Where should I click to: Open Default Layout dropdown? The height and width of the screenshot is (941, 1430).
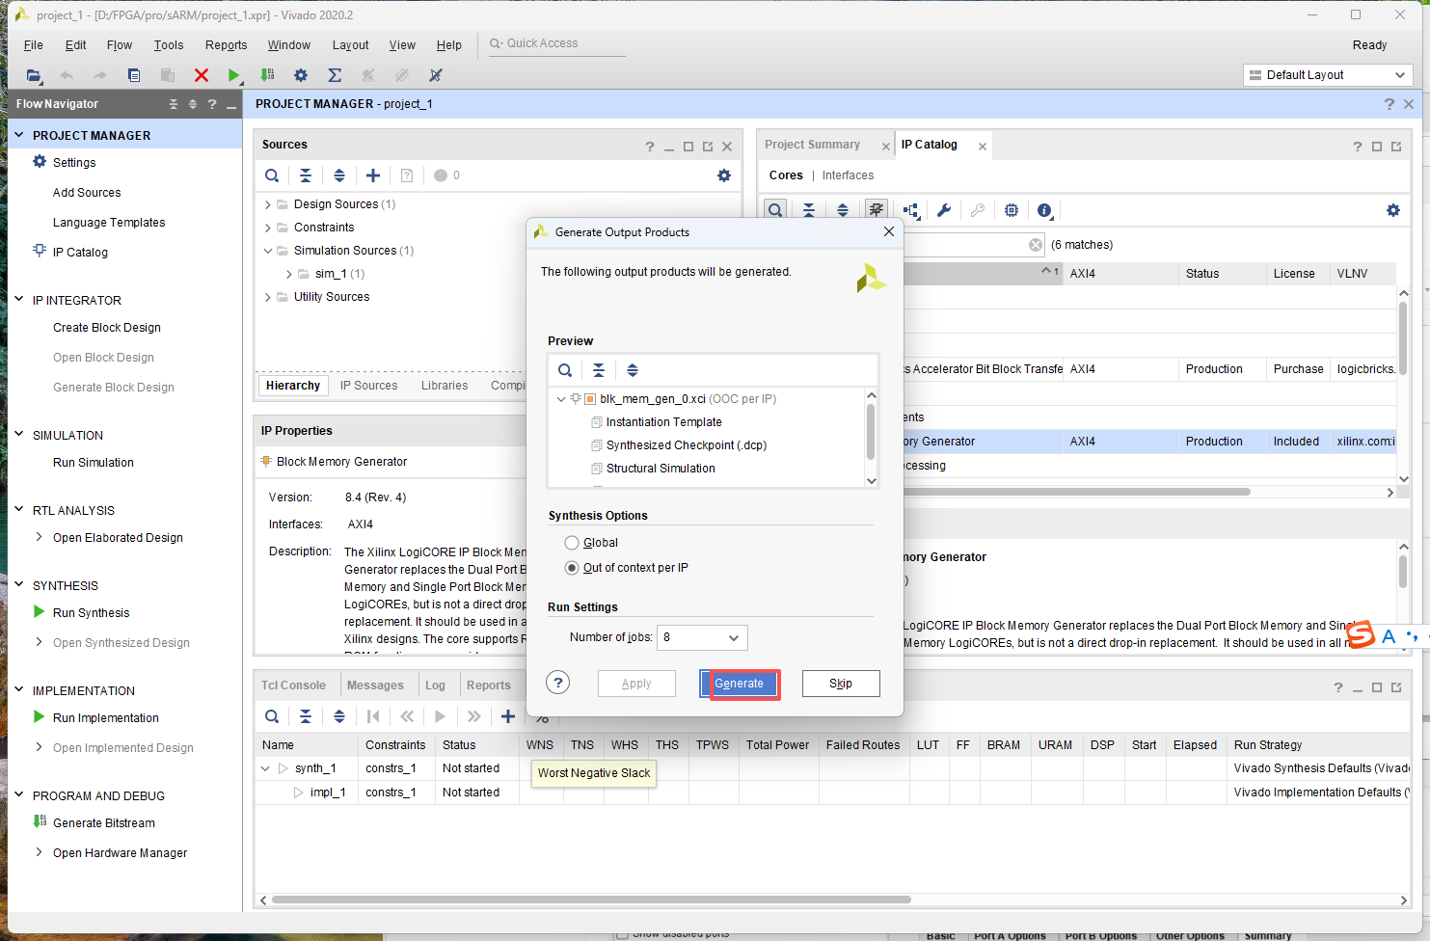(1328, 75)
